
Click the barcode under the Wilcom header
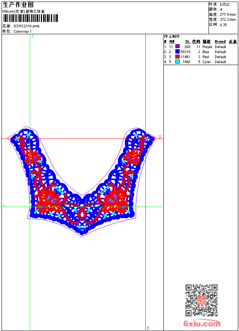[30, 18]
